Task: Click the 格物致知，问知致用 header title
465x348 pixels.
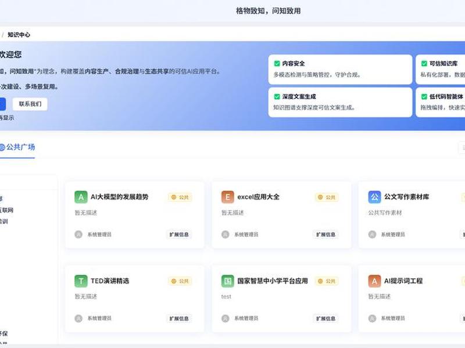Action: click(x=269, y=11)
